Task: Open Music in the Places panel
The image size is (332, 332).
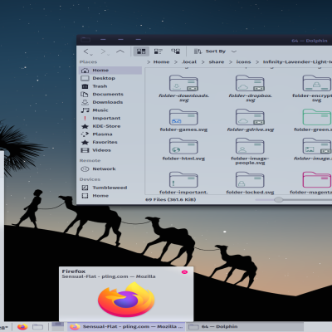Action: pyautogui.click(x=110, y=110)
